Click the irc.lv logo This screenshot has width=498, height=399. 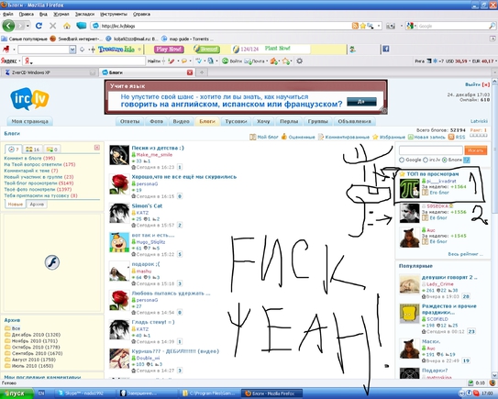click(29, 99)
